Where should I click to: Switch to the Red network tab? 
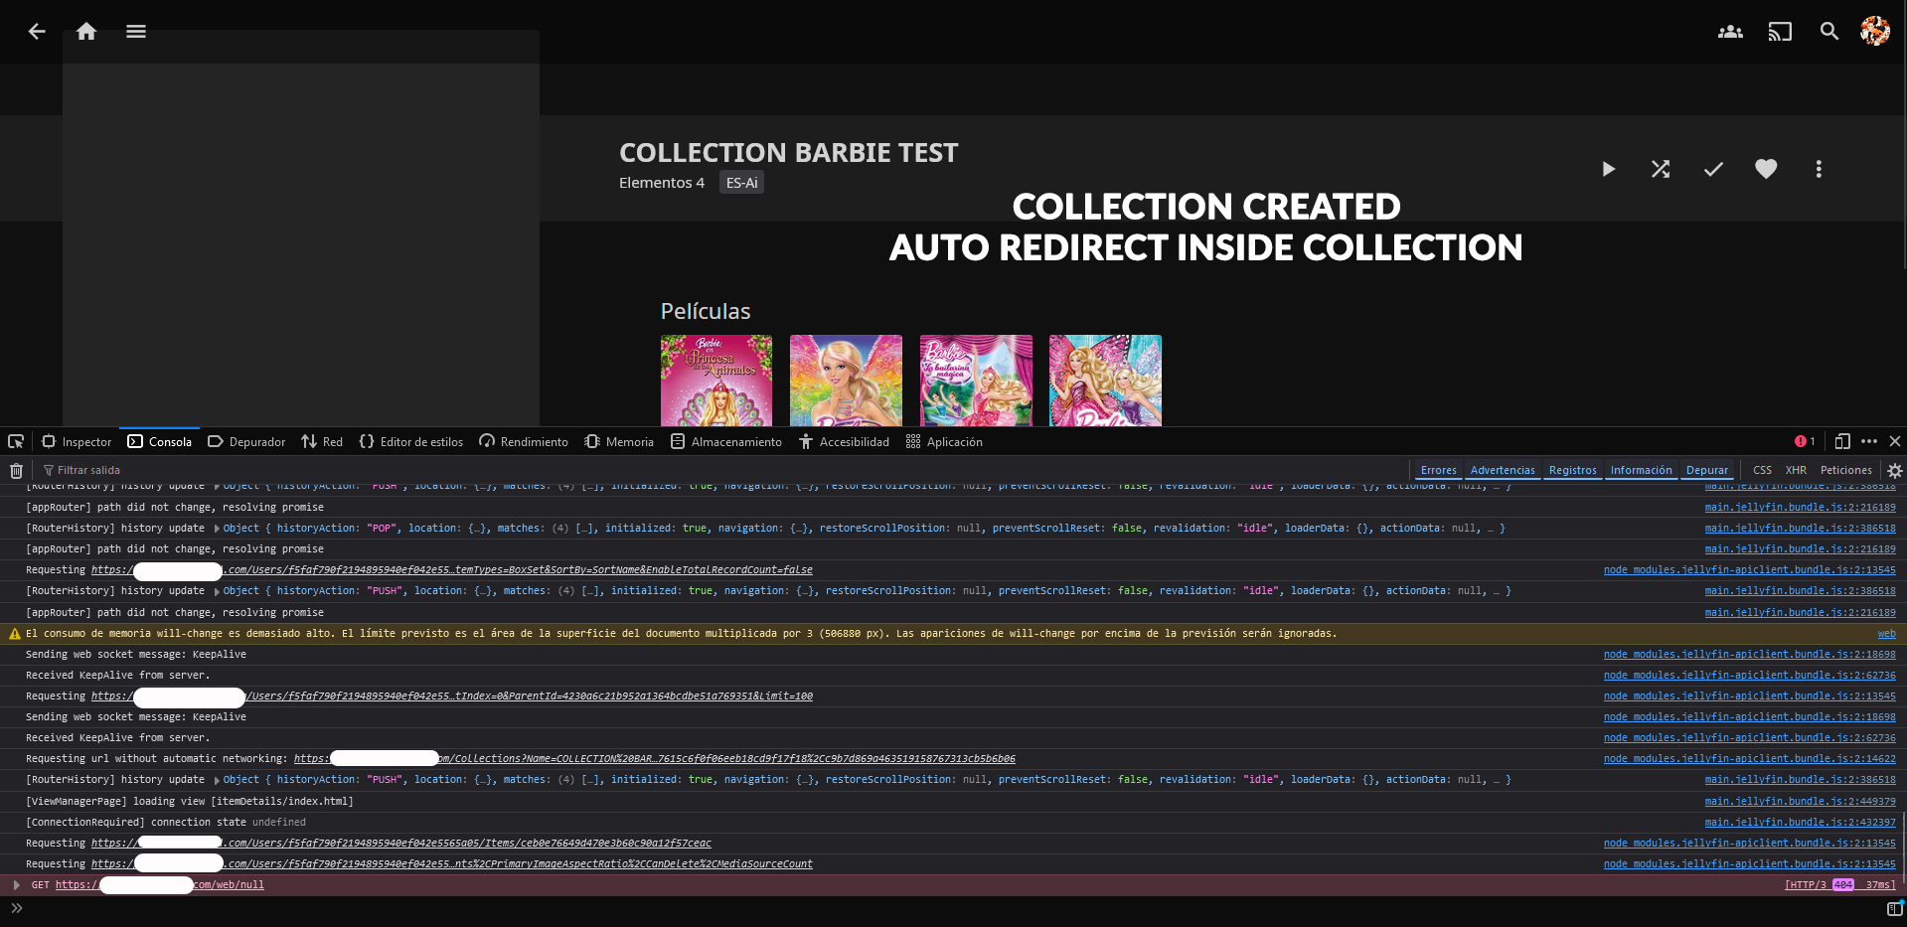click(x=322, y=442)
